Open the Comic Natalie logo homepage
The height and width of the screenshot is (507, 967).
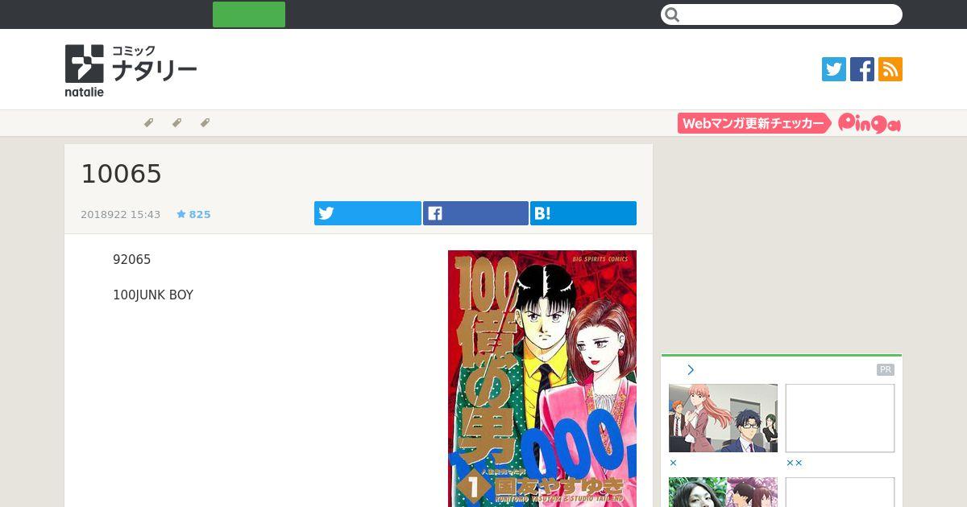click(131, 70)
